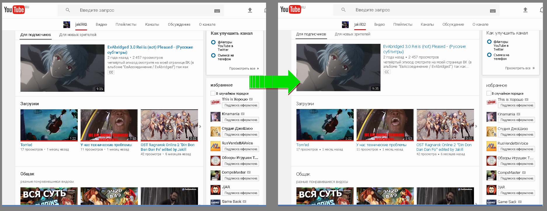The image size is (547, 211).
Task: Enable 'В случайном порядке' checkbox in the left page copy
Action: [x=213, y=94]
